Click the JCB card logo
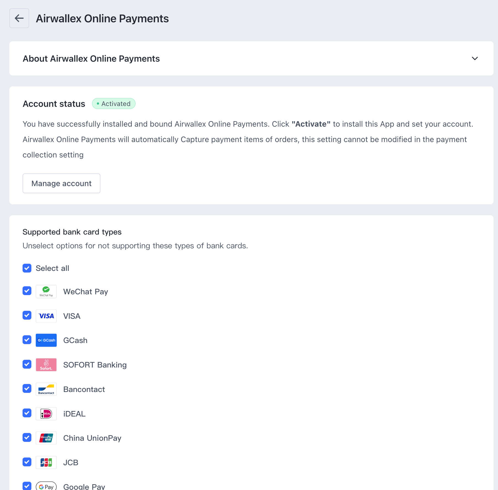This screenshot has width=498, height=490. point(46,462)
